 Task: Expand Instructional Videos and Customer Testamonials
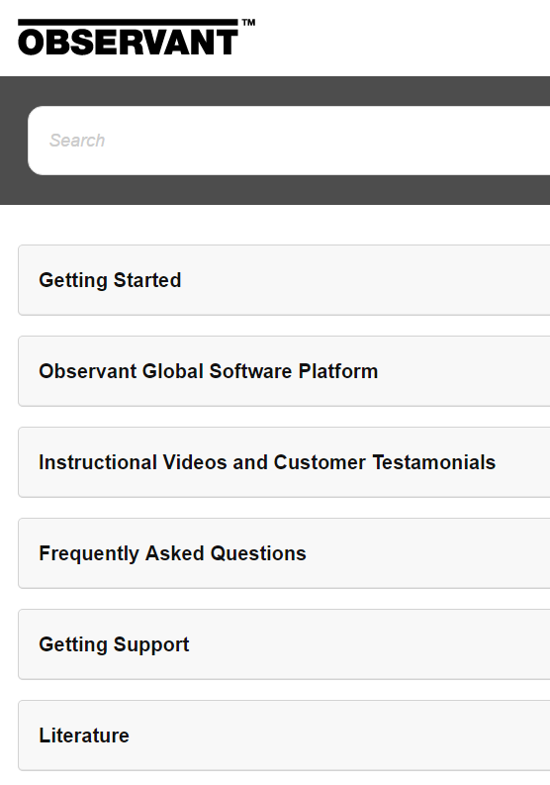click(284, 462)
